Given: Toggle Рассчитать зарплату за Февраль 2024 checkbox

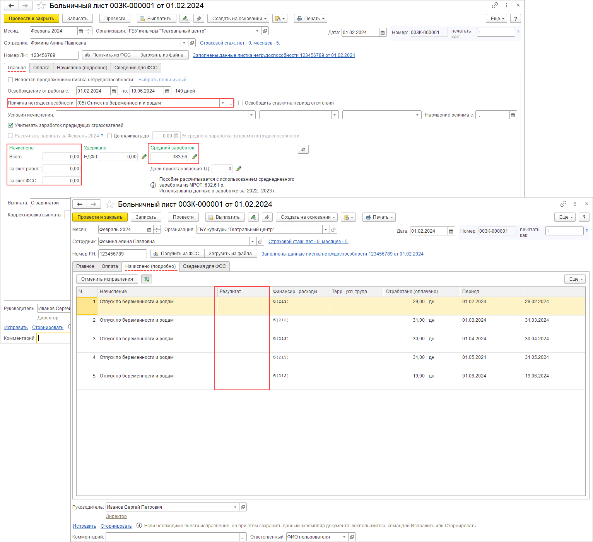Looking at the screenshot, I should (10, 136).
